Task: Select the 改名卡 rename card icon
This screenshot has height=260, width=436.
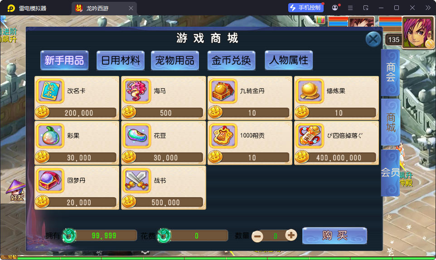Action: point(50,91)
